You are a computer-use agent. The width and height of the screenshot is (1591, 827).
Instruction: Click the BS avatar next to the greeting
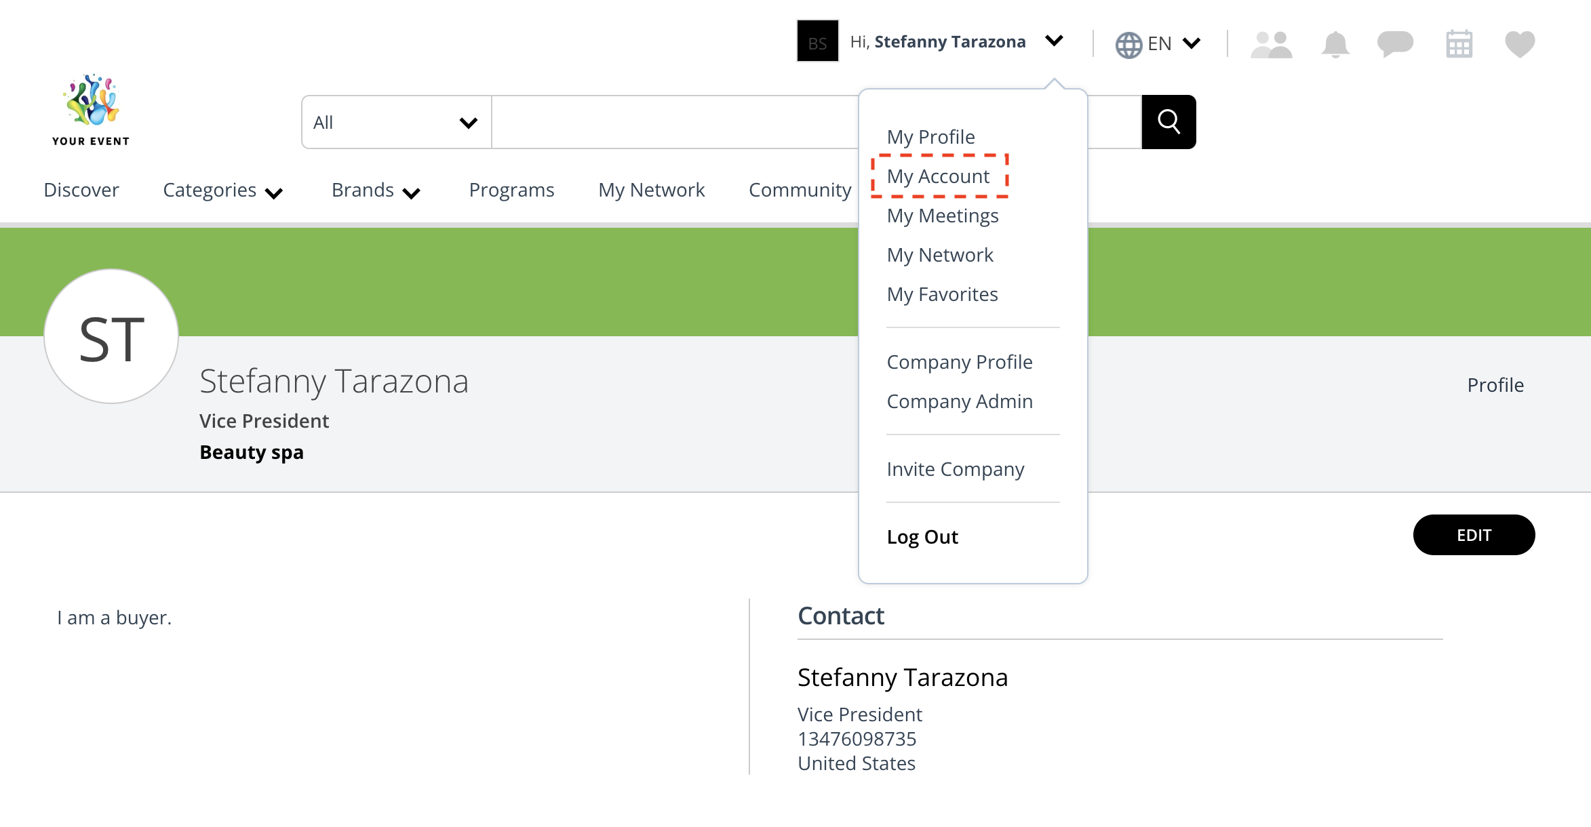(817, 42)
